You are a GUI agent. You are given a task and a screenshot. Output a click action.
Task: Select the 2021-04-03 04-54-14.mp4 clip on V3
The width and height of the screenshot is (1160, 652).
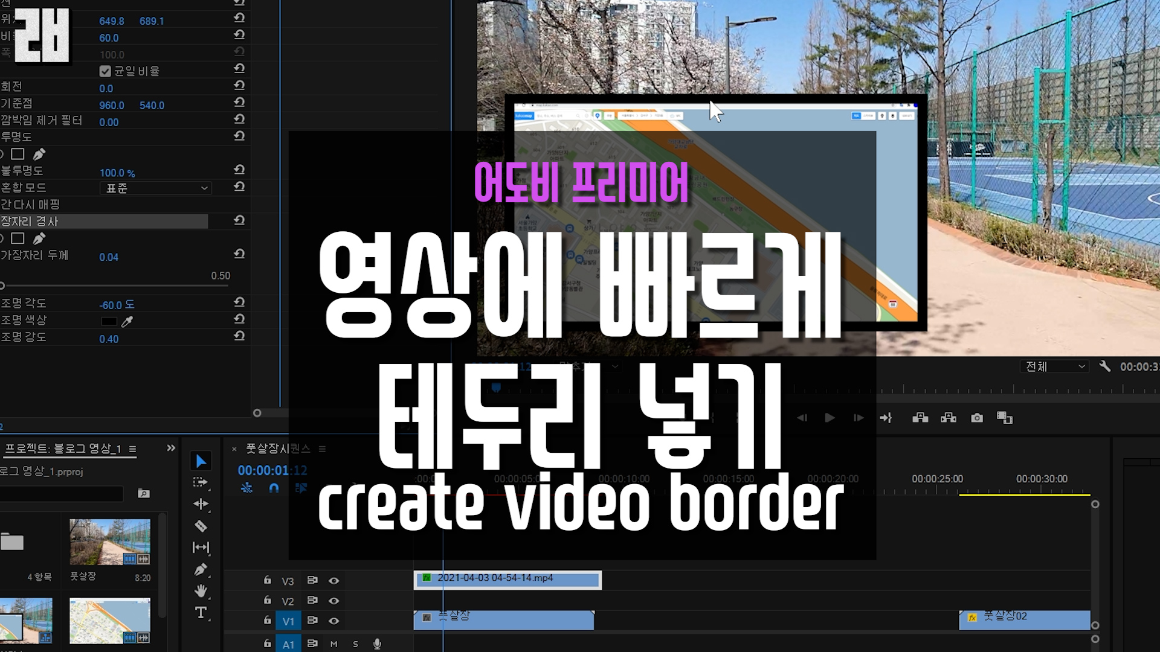[507, 580]
